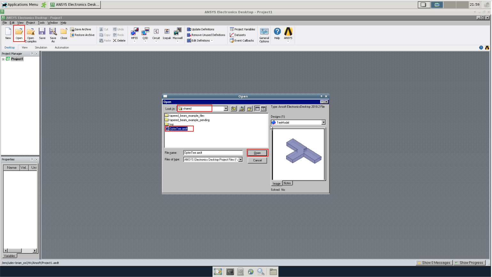Expand the Edit Definitions dropdown
This screenshot has width=492, height=277.
(212, 41)
